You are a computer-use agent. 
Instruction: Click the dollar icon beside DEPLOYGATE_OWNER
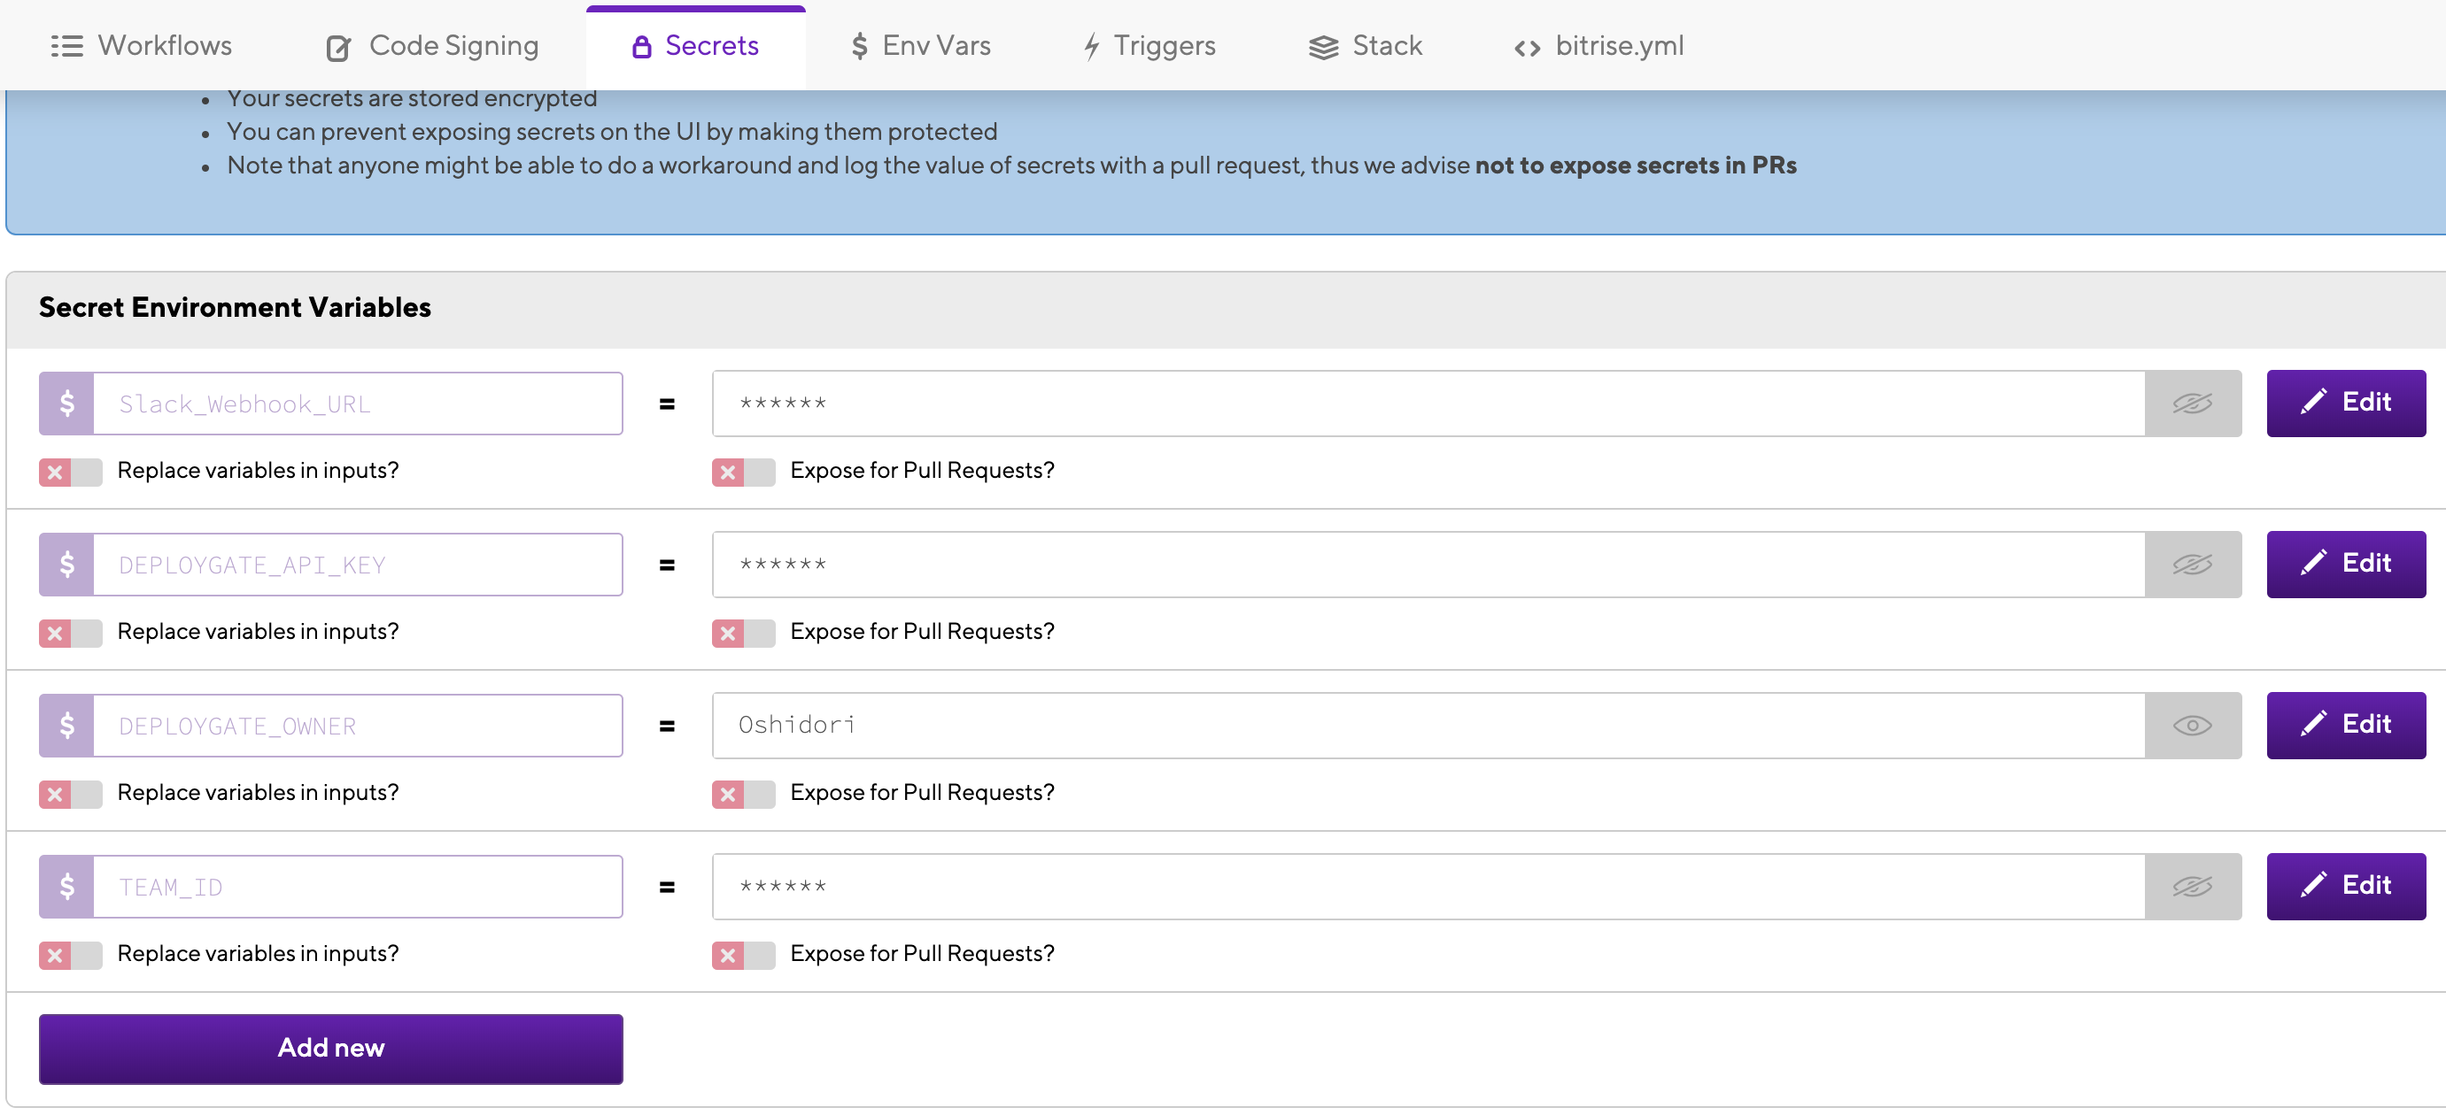(66, 726)
